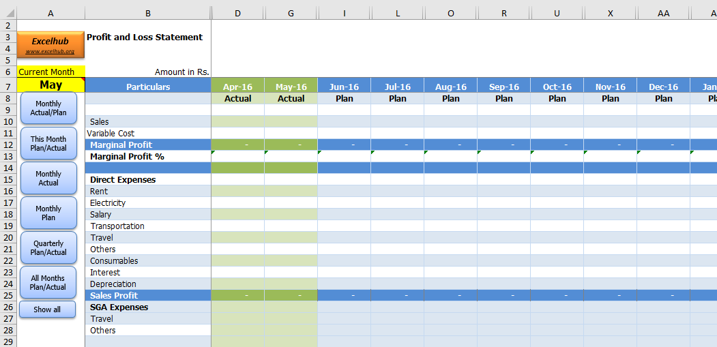The height and width of the screenshot is (347, 717).
Task: Click the Monthly Actual/Plan button
Action: [48, 108]
